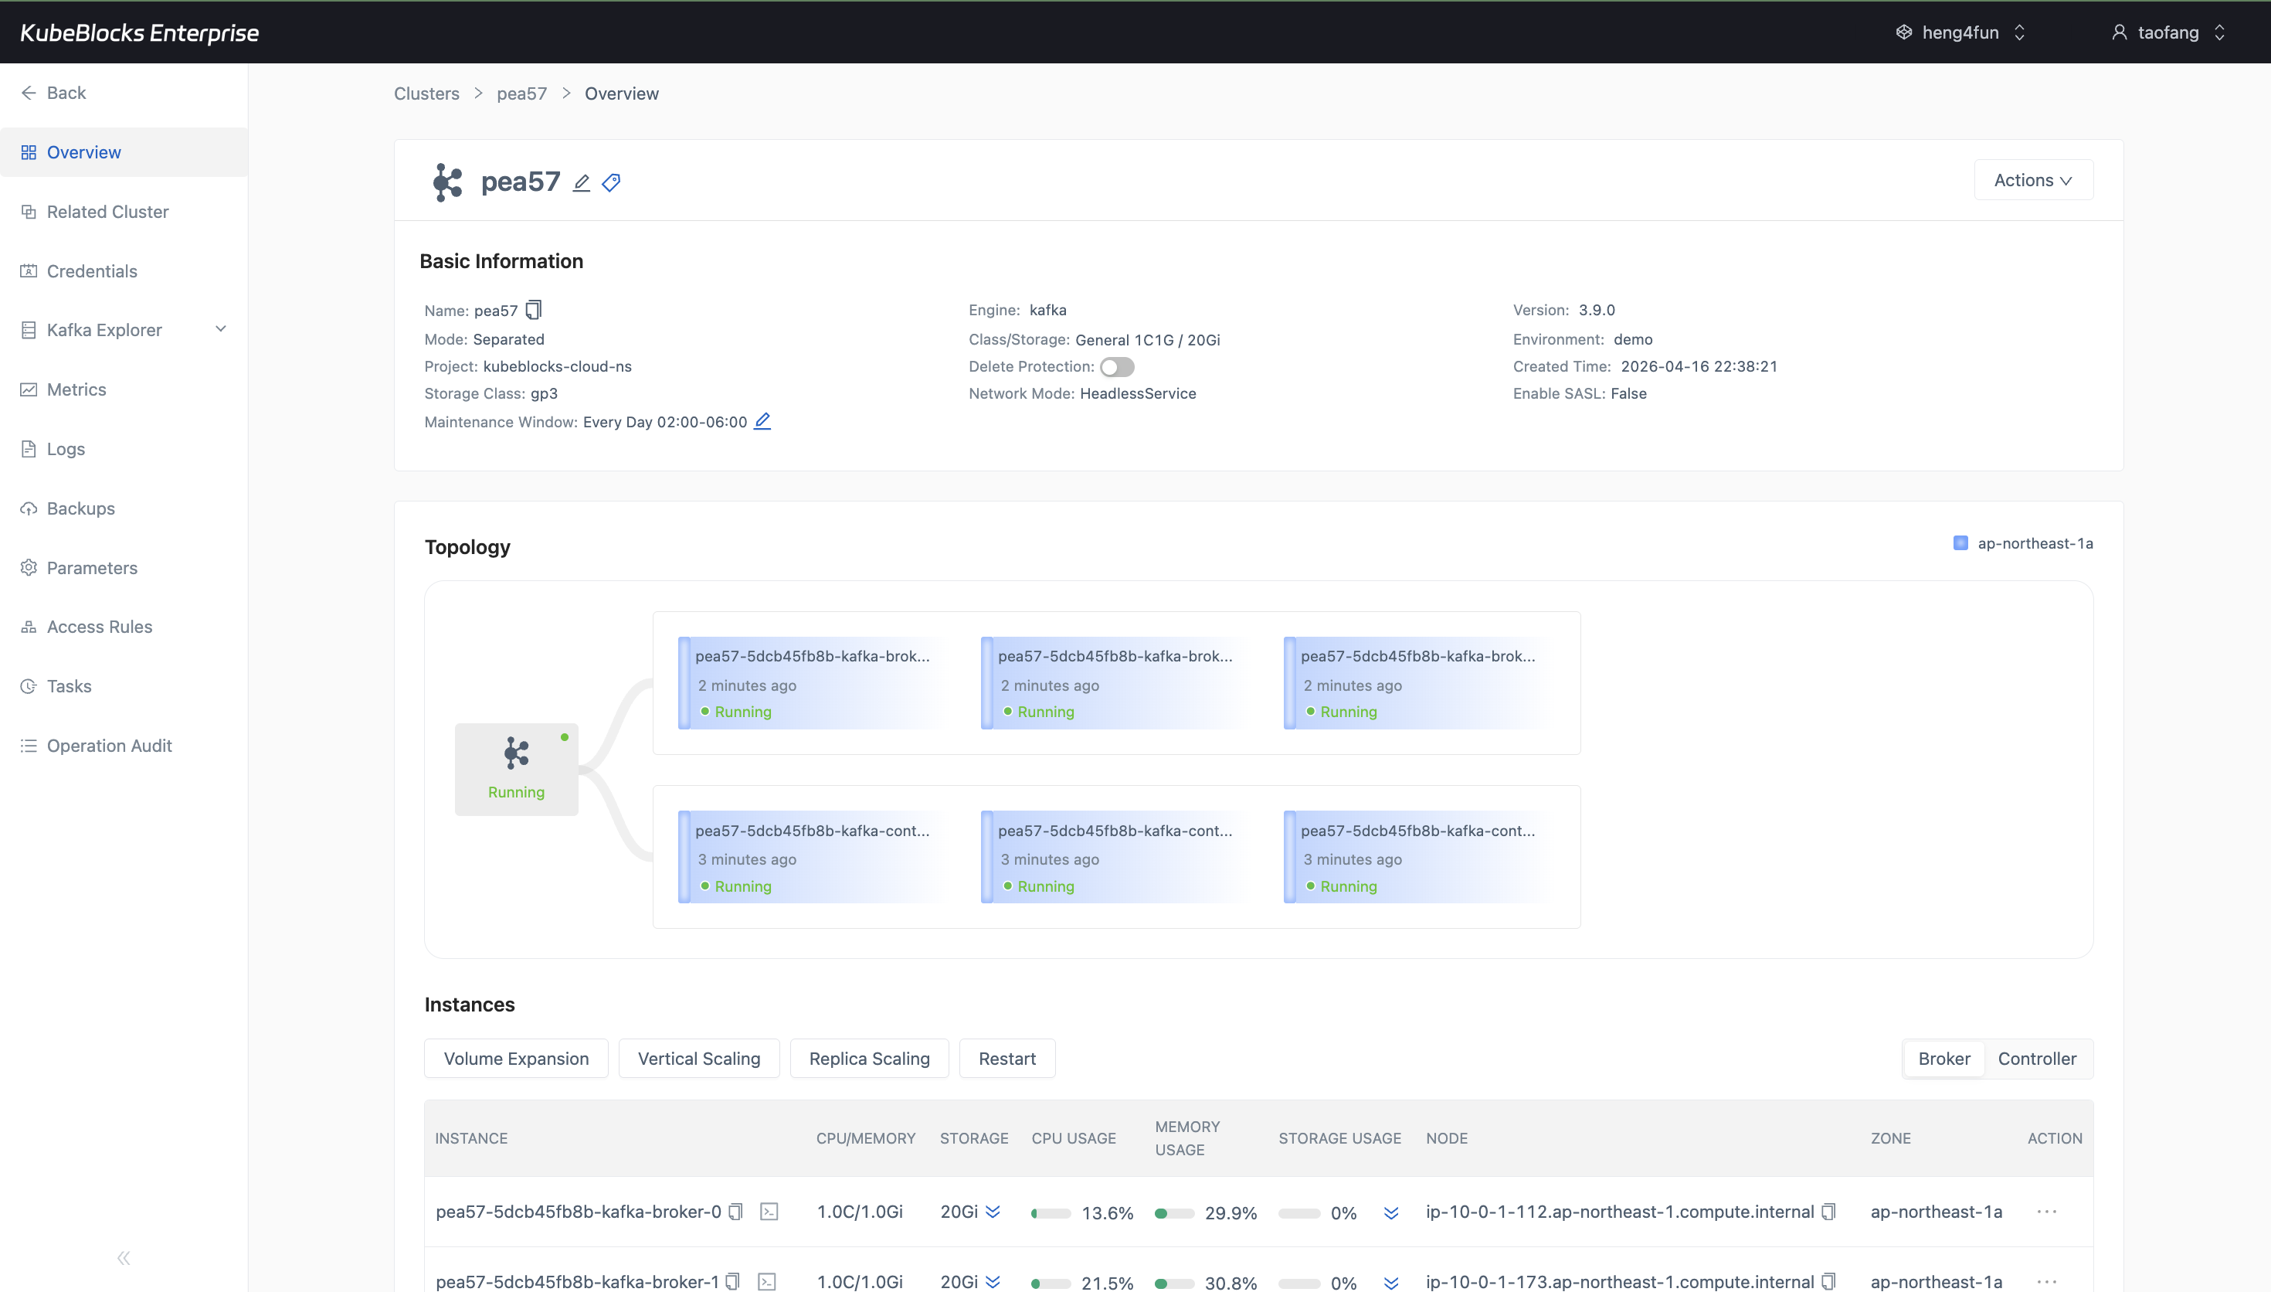Click the 29.9% memory usage bar for broker-0

point(1174,1213)
